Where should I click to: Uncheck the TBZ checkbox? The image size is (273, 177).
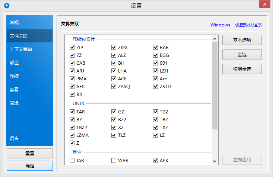[155, 119]
